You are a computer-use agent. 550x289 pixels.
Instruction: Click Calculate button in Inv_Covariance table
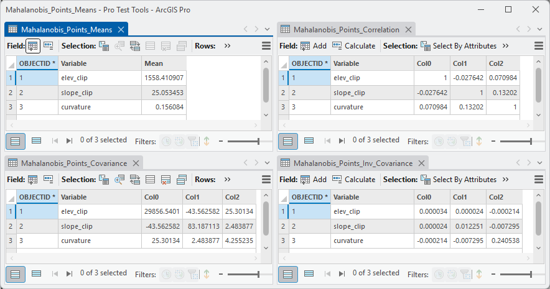pos(353,180)
